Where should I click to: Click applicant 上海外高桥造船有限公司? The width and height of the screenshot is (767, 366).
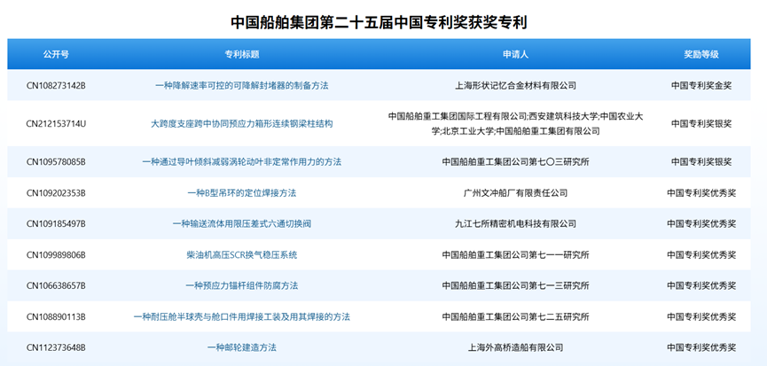point(515,347)
